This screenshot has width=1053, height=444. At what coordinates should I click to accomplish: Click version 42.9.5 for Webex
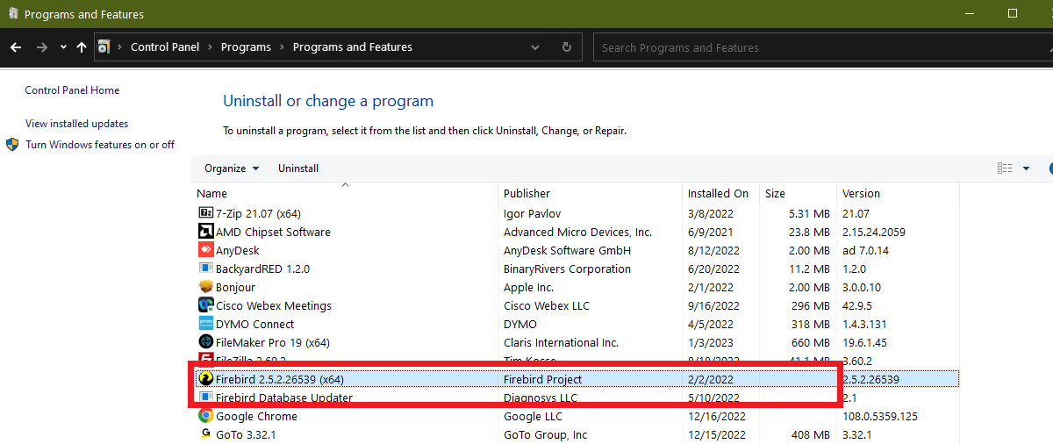point(858,305)
